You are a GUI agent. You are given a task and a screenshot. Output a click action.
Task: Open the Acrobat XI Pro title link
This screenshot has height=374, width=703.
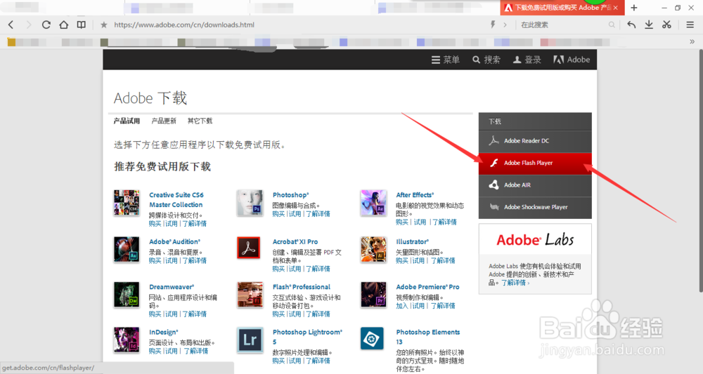coord(295,241)
